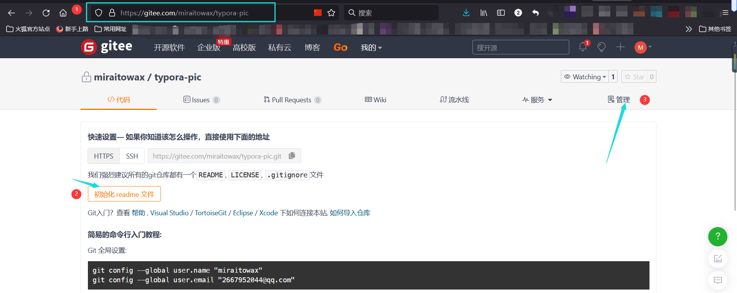Expand the 服务 dropdown tab
737x293 pixels.
pos(537,100)
